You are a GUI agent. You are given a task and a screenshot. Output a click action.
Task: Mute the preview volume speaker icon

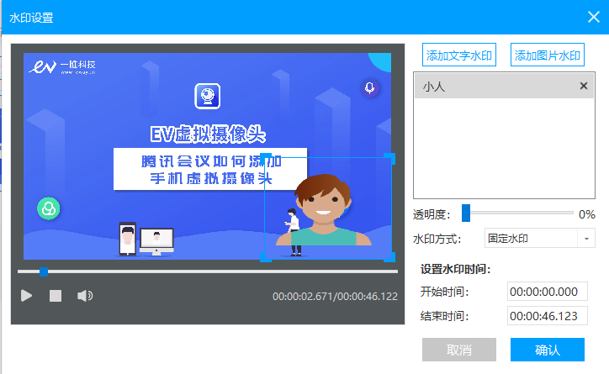pyautogui.click(x=85, y=296)
